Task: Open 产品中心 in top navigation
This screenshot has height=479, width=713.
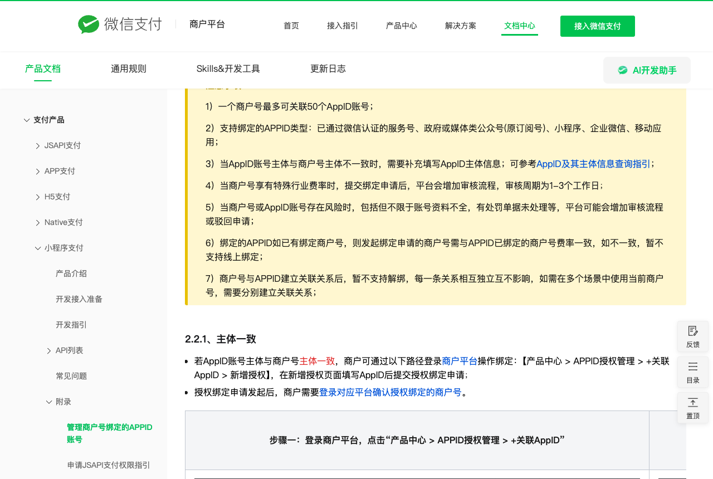Action: click(402, 26)
